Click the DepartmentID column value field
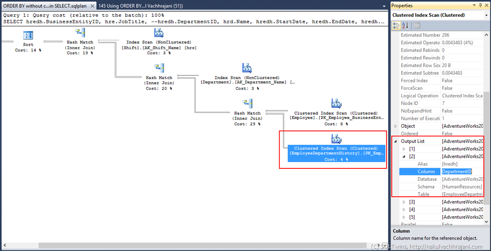Screen dimensions: 491x251 point(461,172)
